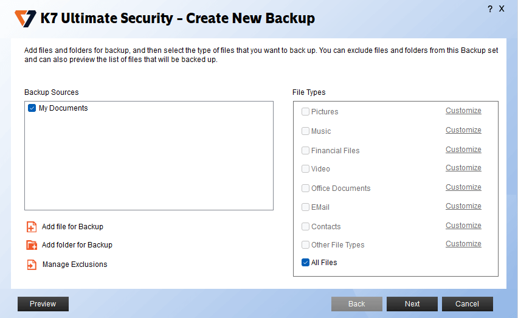Image resolution: width=518 pixels, height=318 pixels.
Task: Customize Other File Types
Action: tap(463, 244)
